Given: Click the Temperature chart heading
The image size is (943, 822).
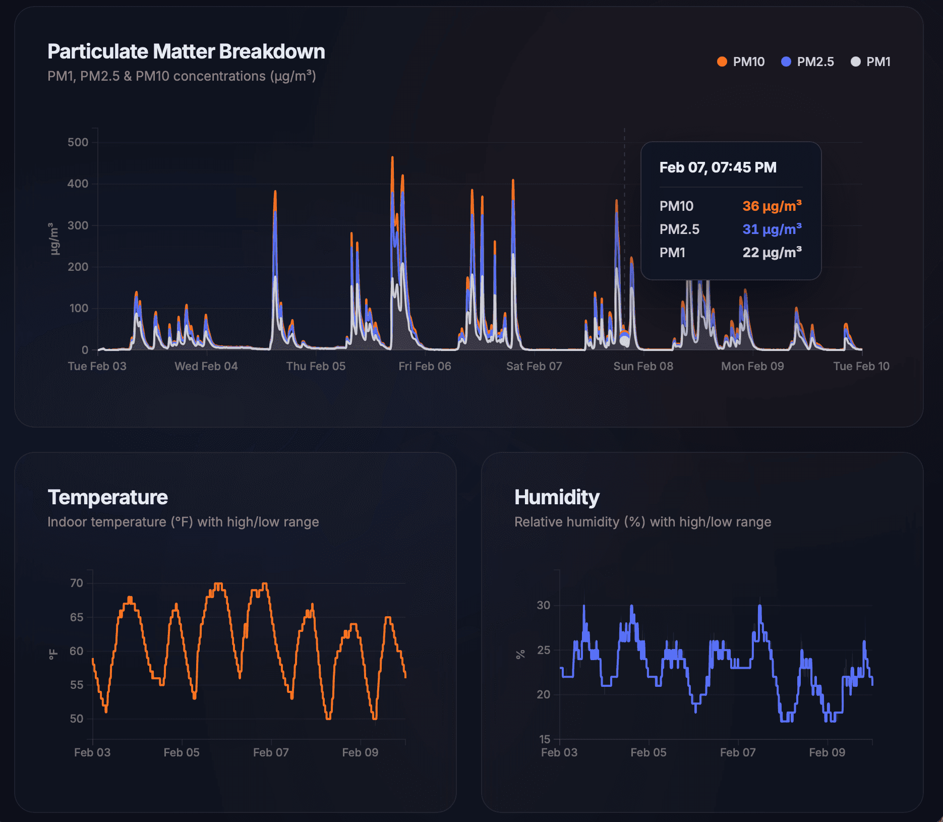Looking at the screenshot, I should pyautogui.click(x=107, y=497).
